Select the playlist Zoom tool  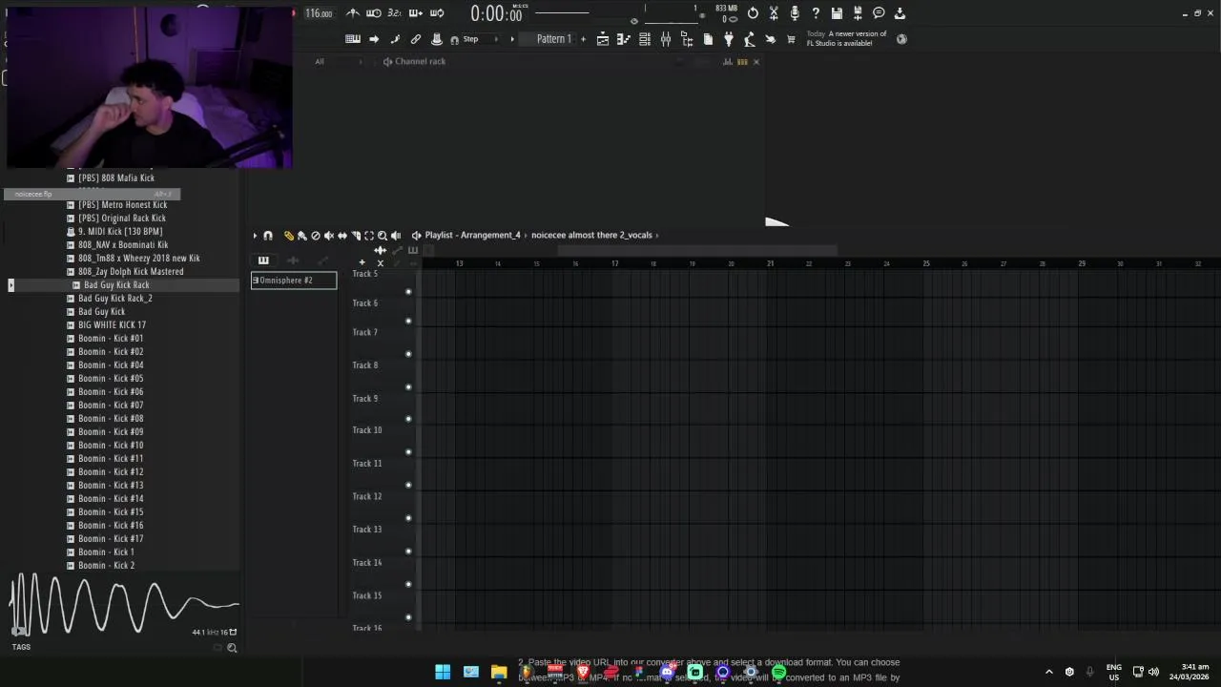tap(383, 236)
